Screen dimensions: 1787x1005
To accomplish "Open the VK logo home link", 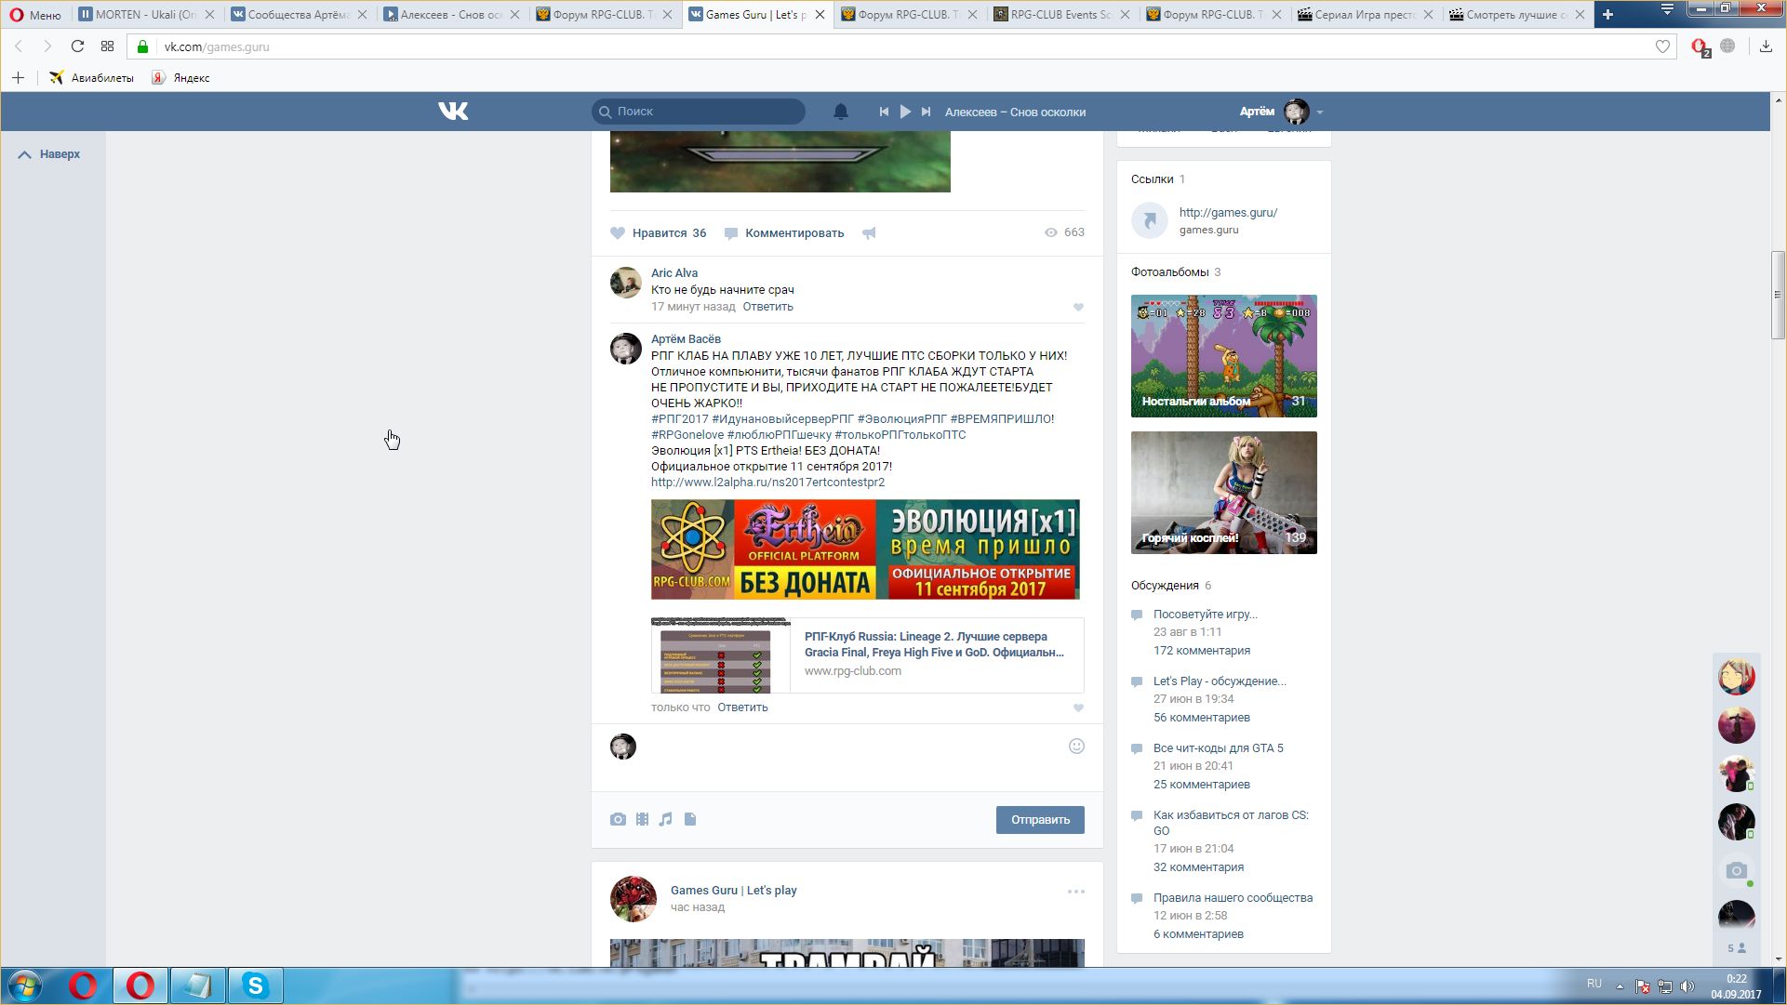I will pos(453,112).
